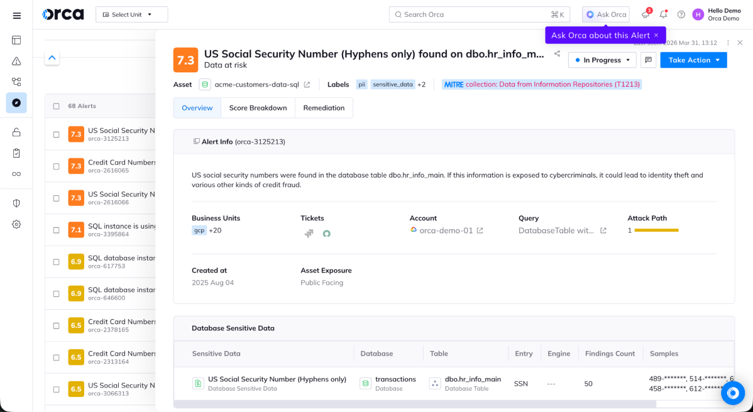This screenshot has width=753, height=412.
Task: Open the Select Unit dropdown
Action: (131, 14)
